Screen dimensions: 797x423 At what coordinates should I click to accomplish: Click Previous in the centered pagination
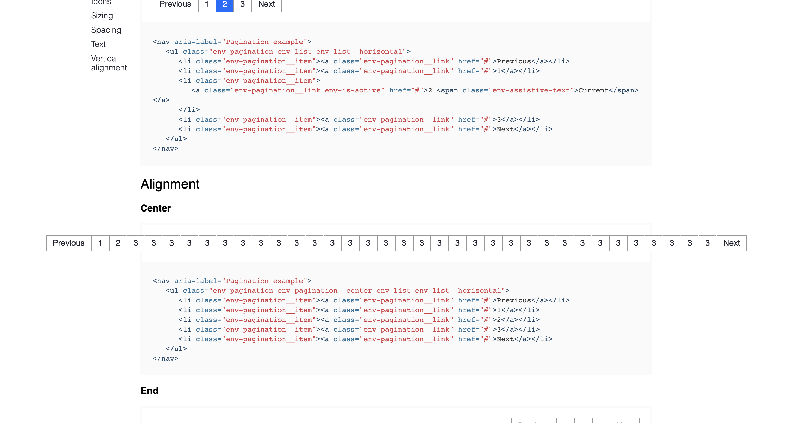69,243
